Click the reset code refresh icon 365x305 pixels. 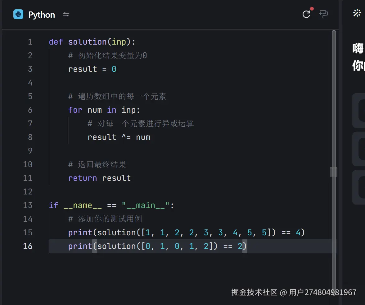coord(306,14)
